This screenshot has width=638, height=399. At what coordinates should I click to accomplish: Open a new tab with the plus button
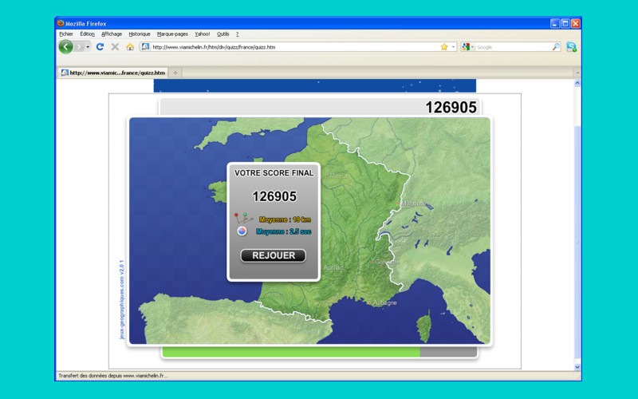(x=175, y=73)
